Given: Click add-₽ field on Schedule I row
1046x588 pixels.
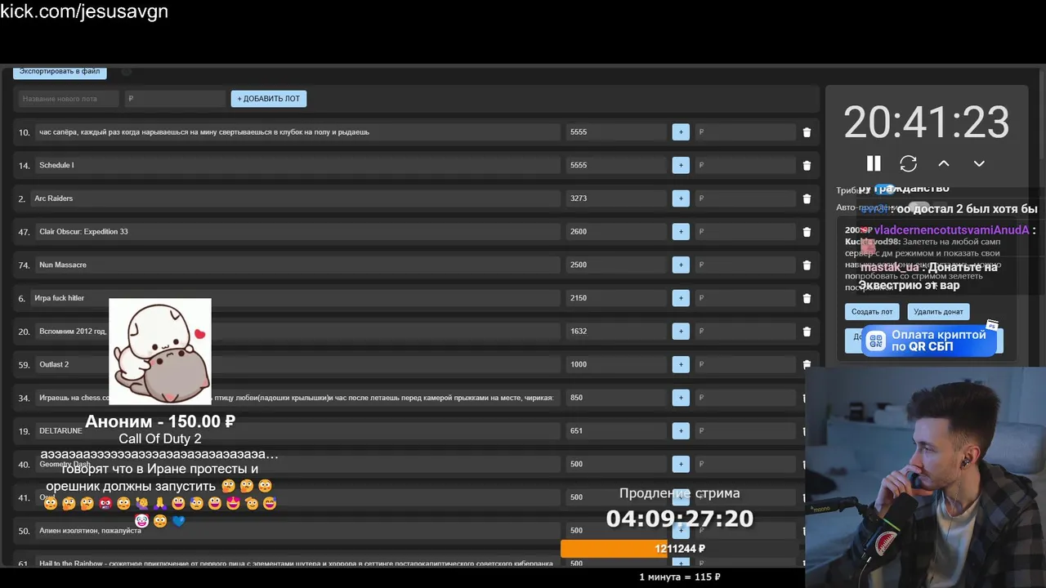Looking at the screenshot, I should 745,165.
